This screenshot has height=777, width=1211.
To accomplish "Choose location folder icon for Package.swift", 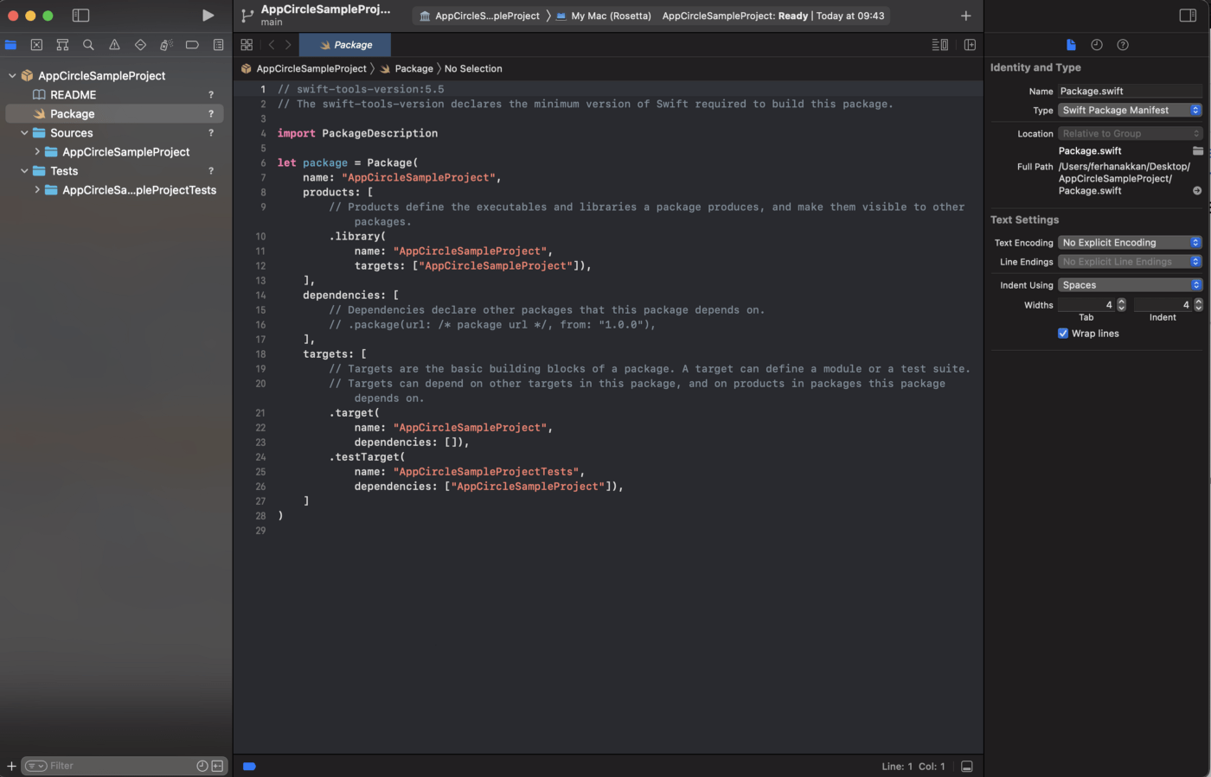I will click(x=1198, y=151).
